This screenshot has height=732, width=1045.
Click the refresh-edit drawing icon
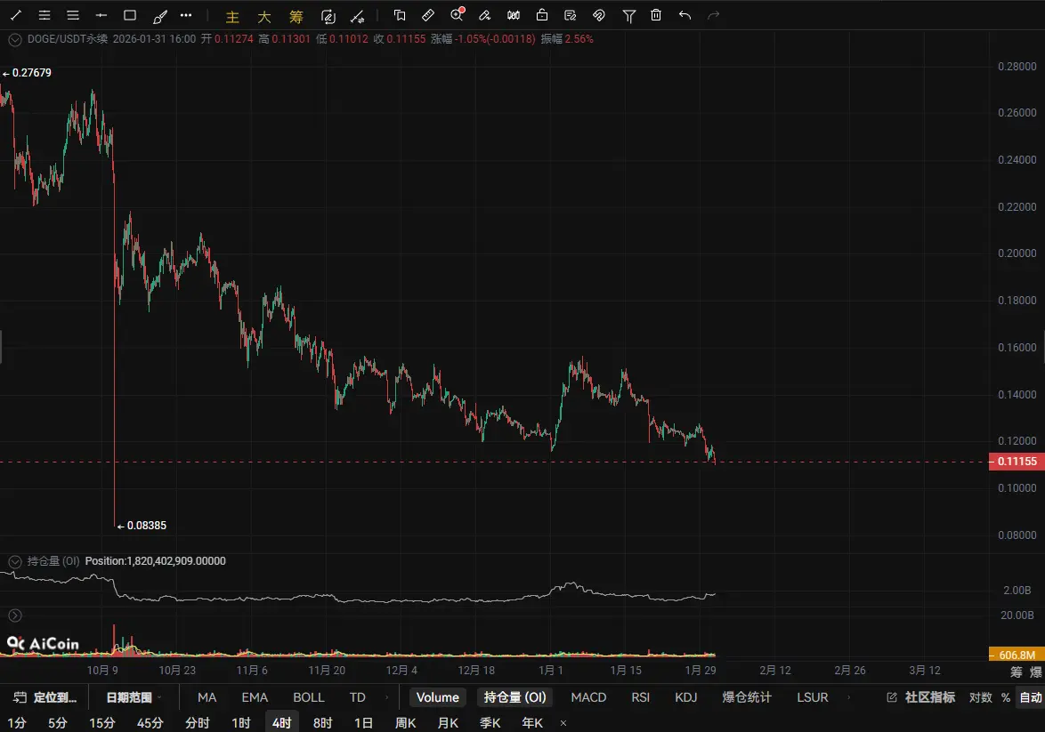point(328,16)
